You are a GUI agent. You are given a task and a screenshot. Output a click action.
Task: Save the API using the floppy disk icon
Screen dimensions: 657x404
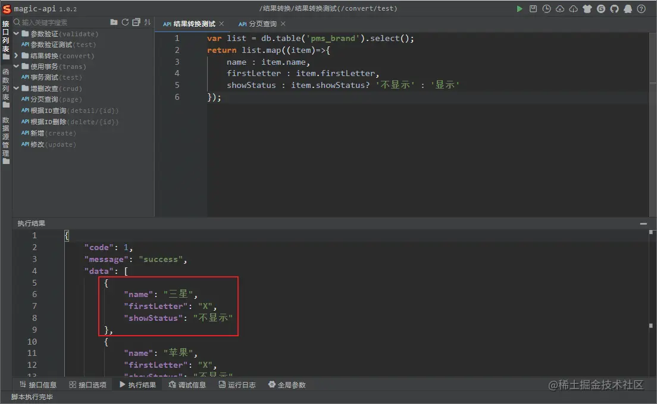point(533,9)
